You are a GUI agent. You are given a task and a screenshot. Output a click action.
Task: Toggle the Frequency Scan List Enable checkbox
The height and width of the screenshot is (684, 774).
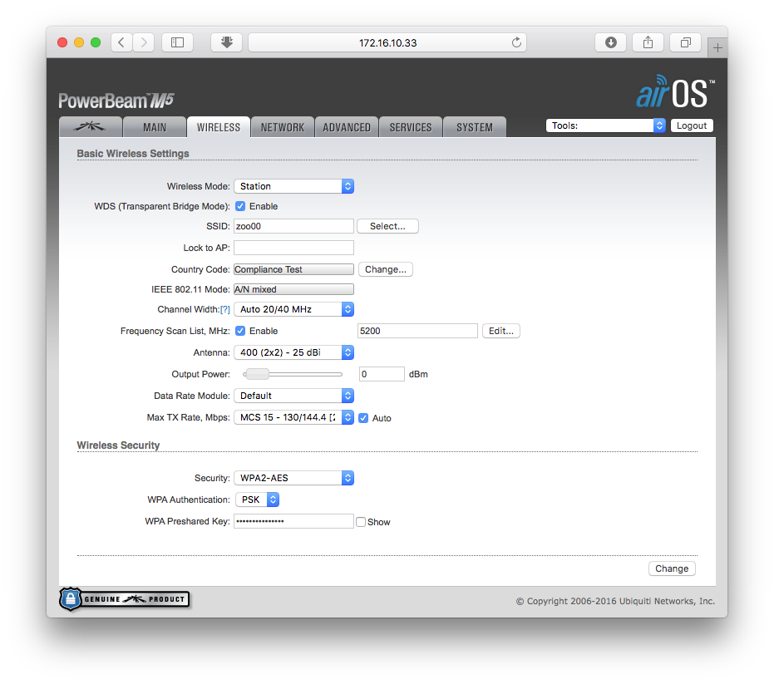click(x=240, y=331)
